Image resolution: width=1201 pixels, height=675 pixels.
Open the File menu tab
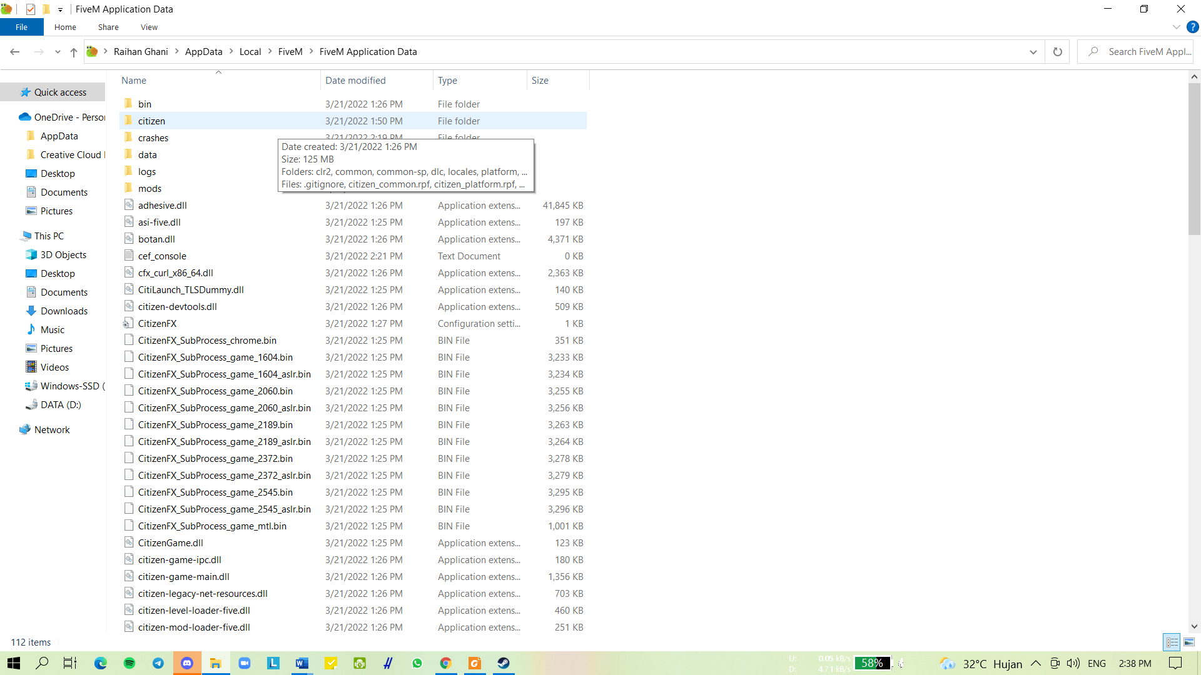point(21,27)
